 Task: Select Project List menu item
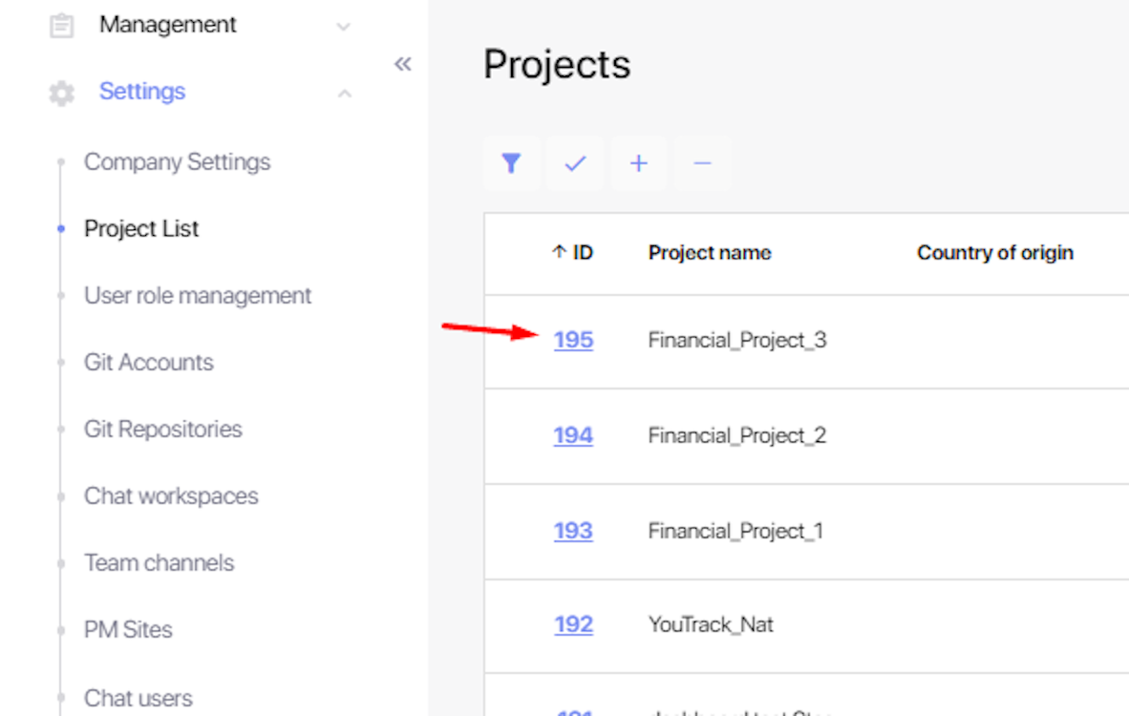point(141,229)
